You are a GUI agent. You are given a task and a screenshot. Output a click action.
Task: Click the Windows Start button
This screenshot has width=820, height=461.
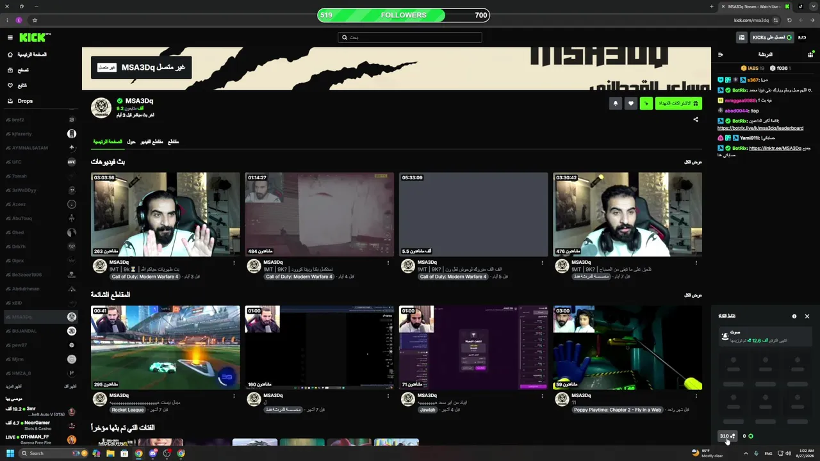tap(9, 453)
